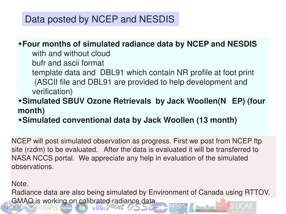Select the THORPEX logo
The image size is (286, 214).
tap(48, 208)
